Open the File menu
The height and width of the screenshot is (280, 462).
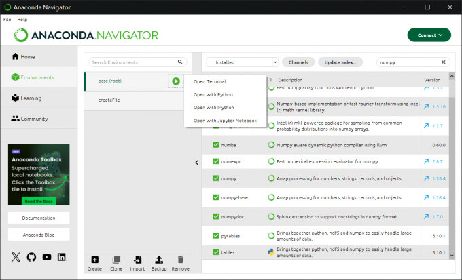[7, 20]
